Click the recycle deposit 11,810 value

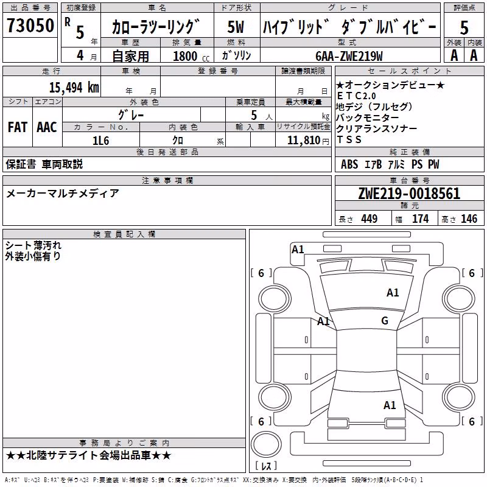(304, 141)
